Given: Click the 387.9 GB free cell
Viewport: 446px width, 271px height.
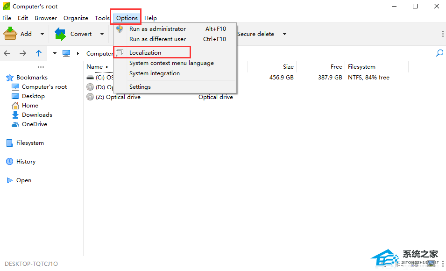Looking at the screenshot, I should pyautogui.click(x=330, y=78).
